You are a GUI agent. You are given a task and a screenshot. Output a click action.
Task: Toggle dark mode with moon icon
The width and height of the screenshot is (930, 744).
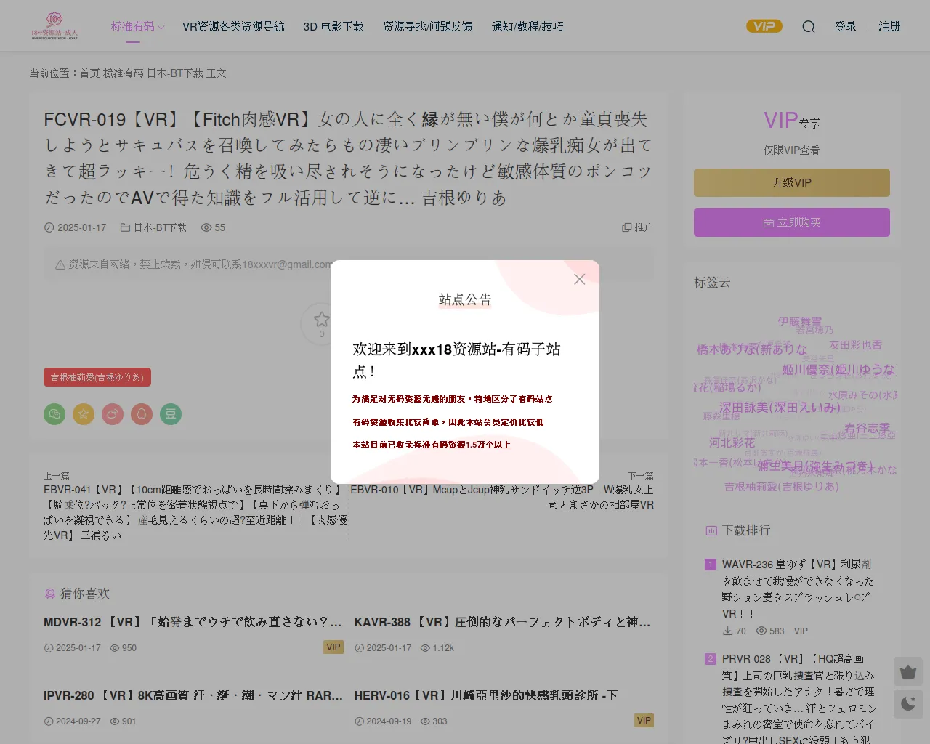coord(907,703)
